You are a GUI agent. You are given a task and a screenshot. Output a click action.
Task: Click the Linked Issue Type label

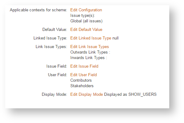(50, 38)
